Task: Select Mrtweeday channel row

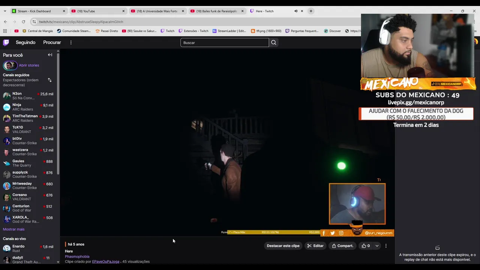Action: (28, 186)
